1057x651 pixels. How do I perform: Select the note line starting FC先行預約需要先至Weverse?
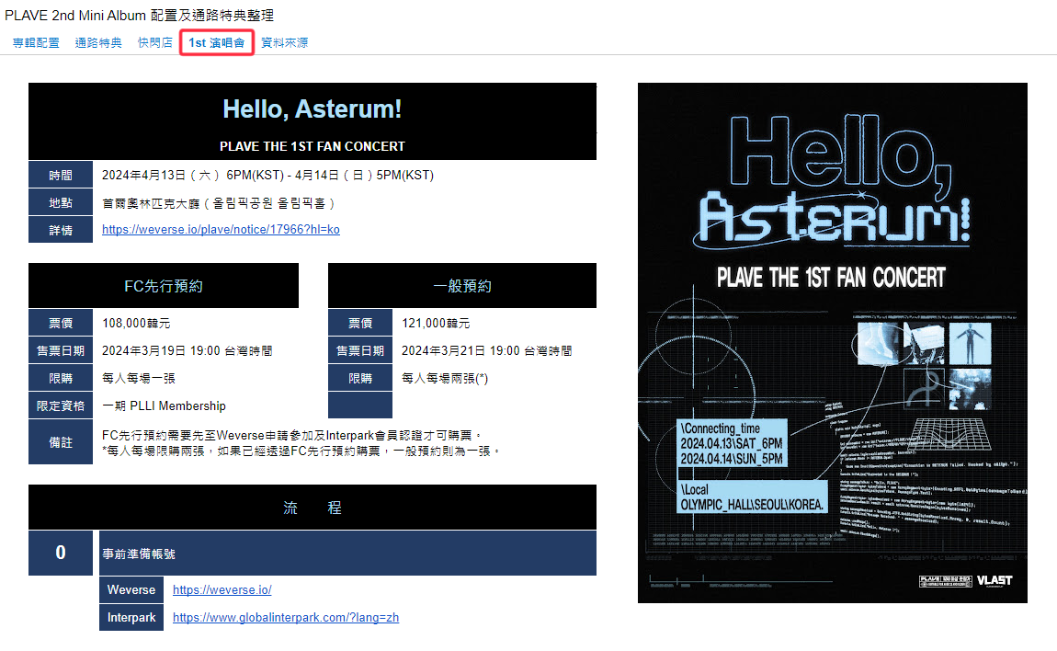coord(292,435)
